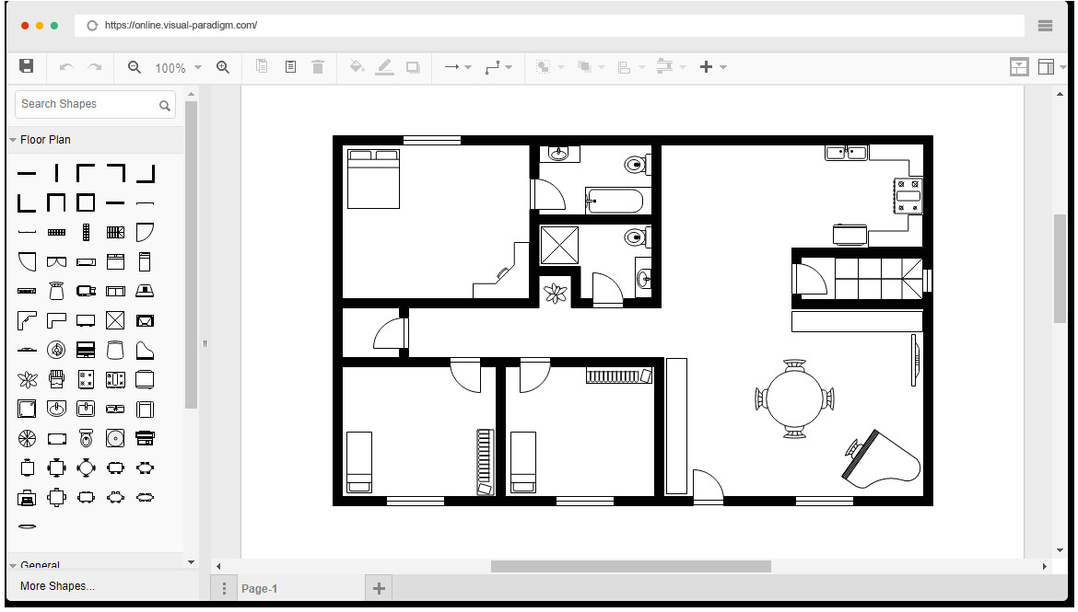Select the fill color paint bucket

point(357,67)
